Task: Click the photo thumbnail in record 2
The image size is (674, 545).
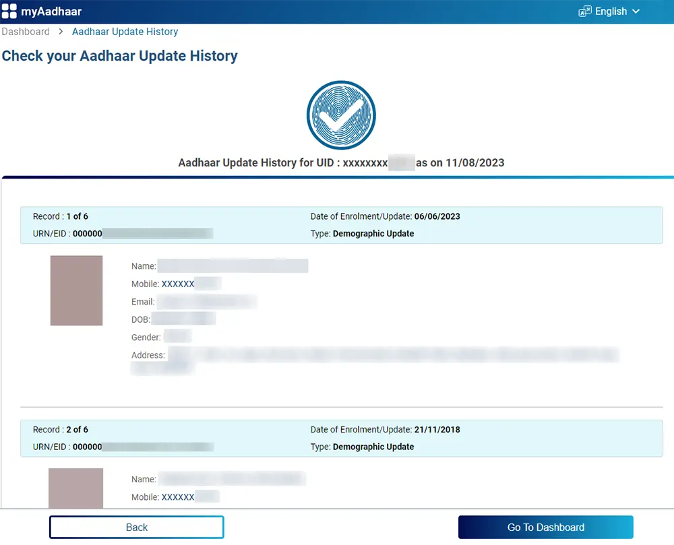Action: 75,488
